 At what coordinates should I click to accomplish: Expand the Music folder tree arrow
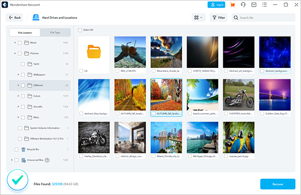pyautogui.click(x=15, y=43)
